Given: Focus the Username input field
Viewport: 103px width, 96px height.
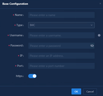Looking at the screenshot, I should pyautogui.click(x=61, y=35).
